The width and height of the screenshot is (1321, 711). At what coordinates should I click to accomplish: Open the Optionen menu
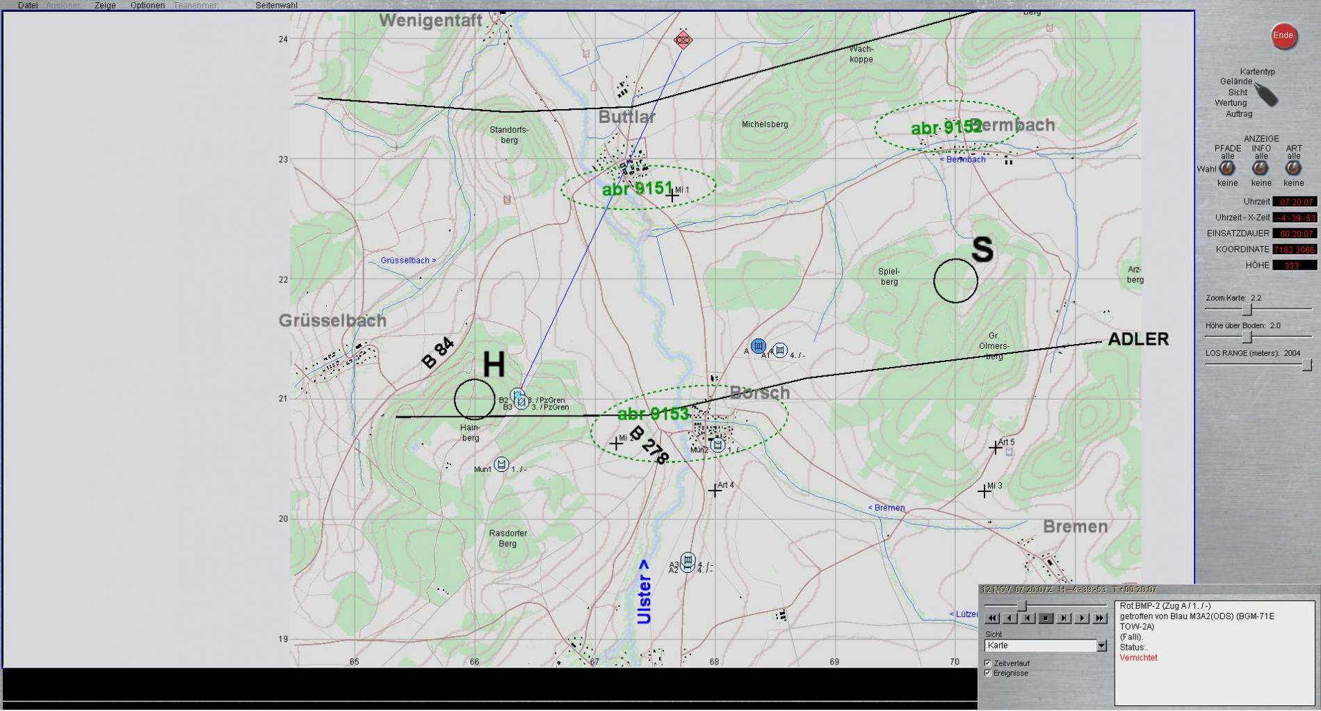[x=147, y=6]
